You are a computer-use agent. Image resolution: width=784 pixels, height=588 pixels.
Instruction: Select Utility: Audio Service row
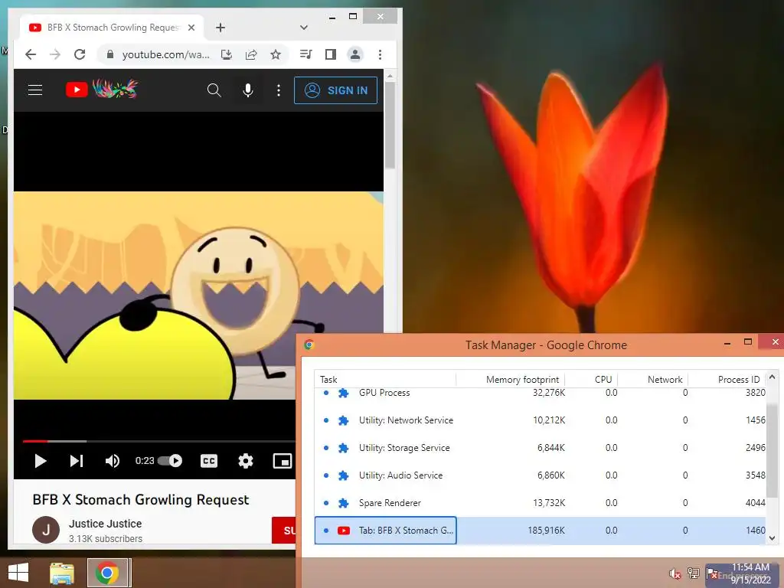tap(541, 475)
